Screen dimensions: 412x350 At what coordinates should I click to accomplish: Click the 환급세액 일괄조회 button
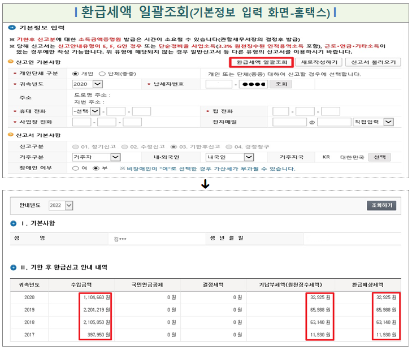(x=262, y=62)
